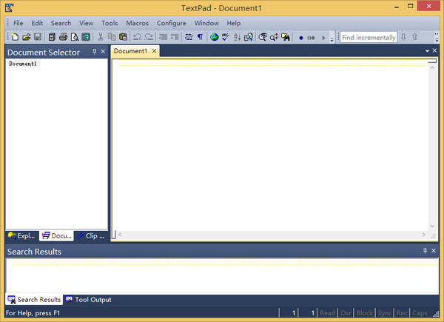Switch to the Clip Library tab
The width and height of the screenshot is (444, 322).
[x=91, y=235]
